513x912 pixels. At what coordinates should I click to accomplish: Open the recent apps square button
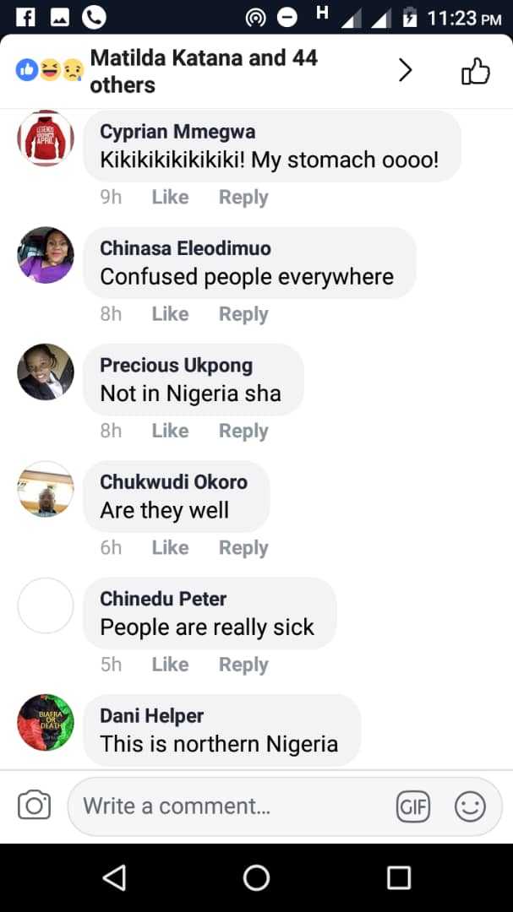[x=398, y=877]
